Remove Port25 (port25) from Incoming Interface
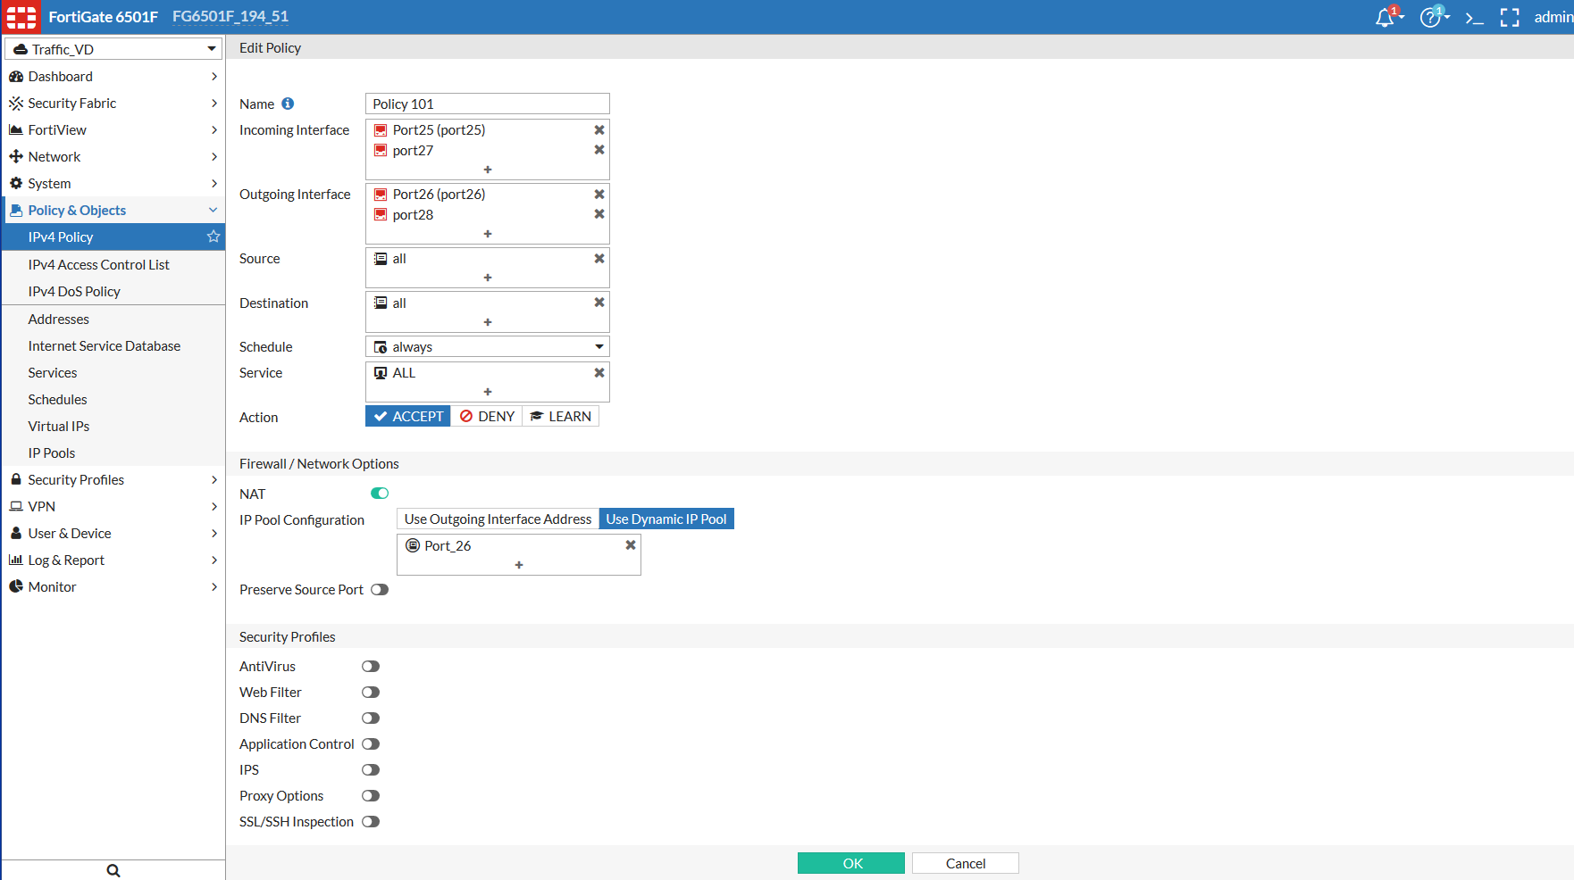 (599, 129)
